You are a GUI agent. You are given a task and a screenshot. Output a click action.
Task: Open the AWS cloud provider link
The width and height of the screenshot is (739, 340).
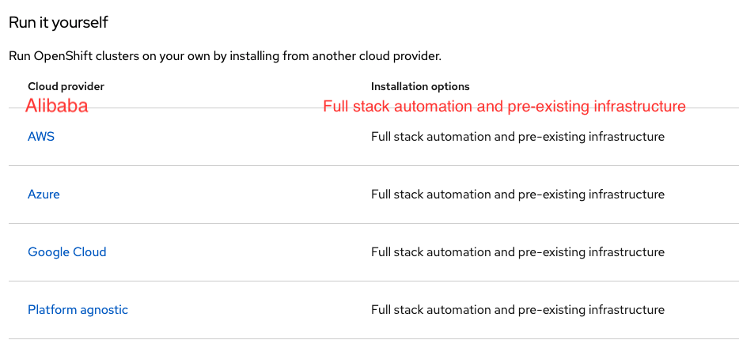[x=41, y=137]
